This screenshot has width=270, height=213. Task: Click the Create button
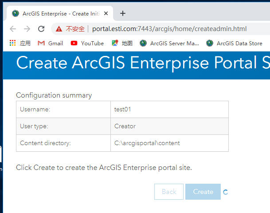(x=203, y=192)
